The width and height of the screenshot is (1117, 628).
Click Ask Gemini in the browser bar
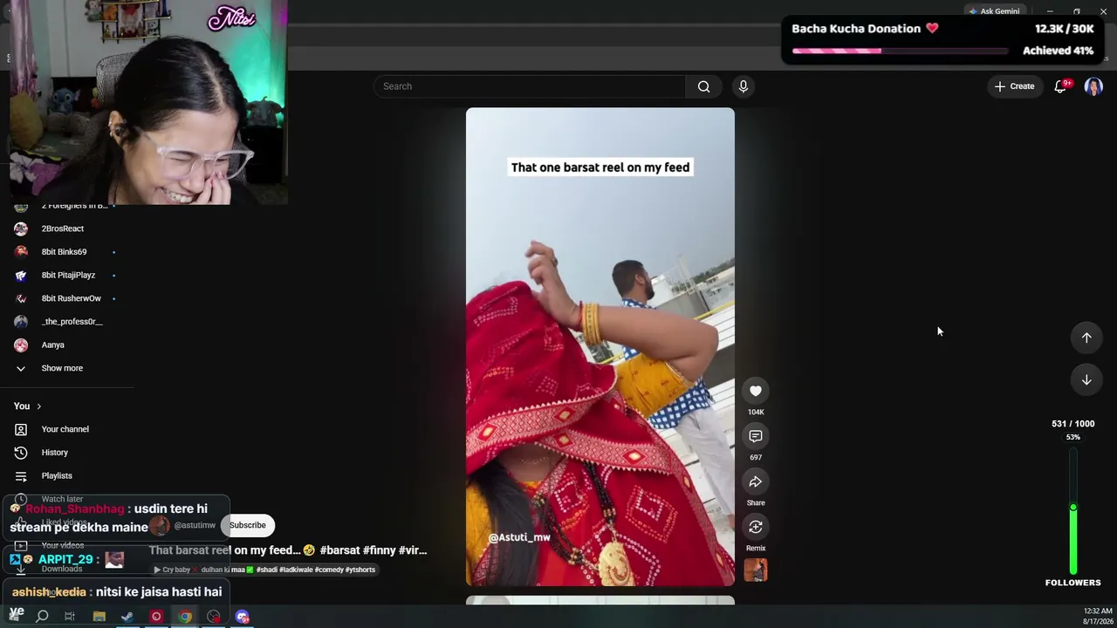[x=994, y=11]
